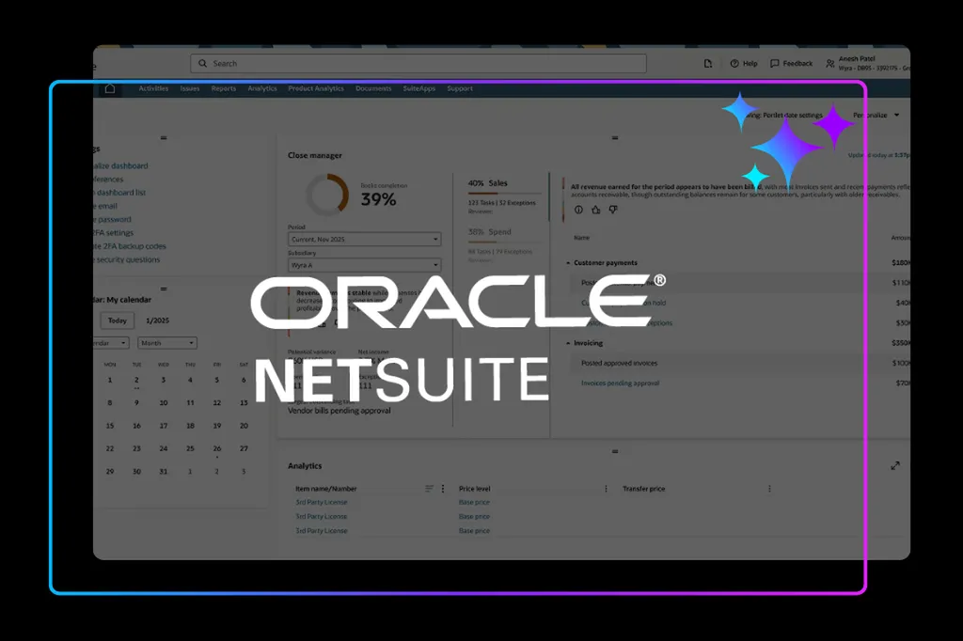Click drag handle above the Analytics portlet

coord(615,451)
